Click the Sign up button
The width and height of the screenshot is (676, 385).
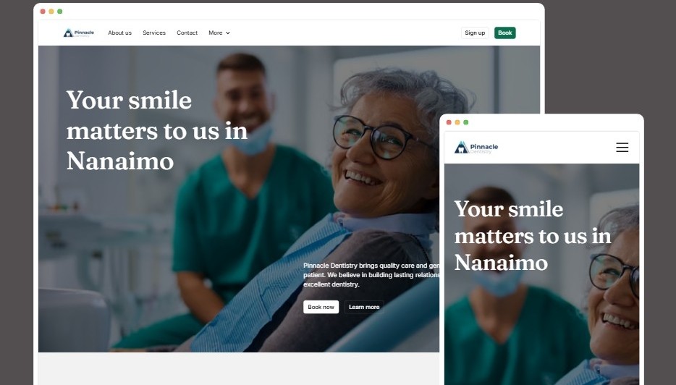click(475, 33)
